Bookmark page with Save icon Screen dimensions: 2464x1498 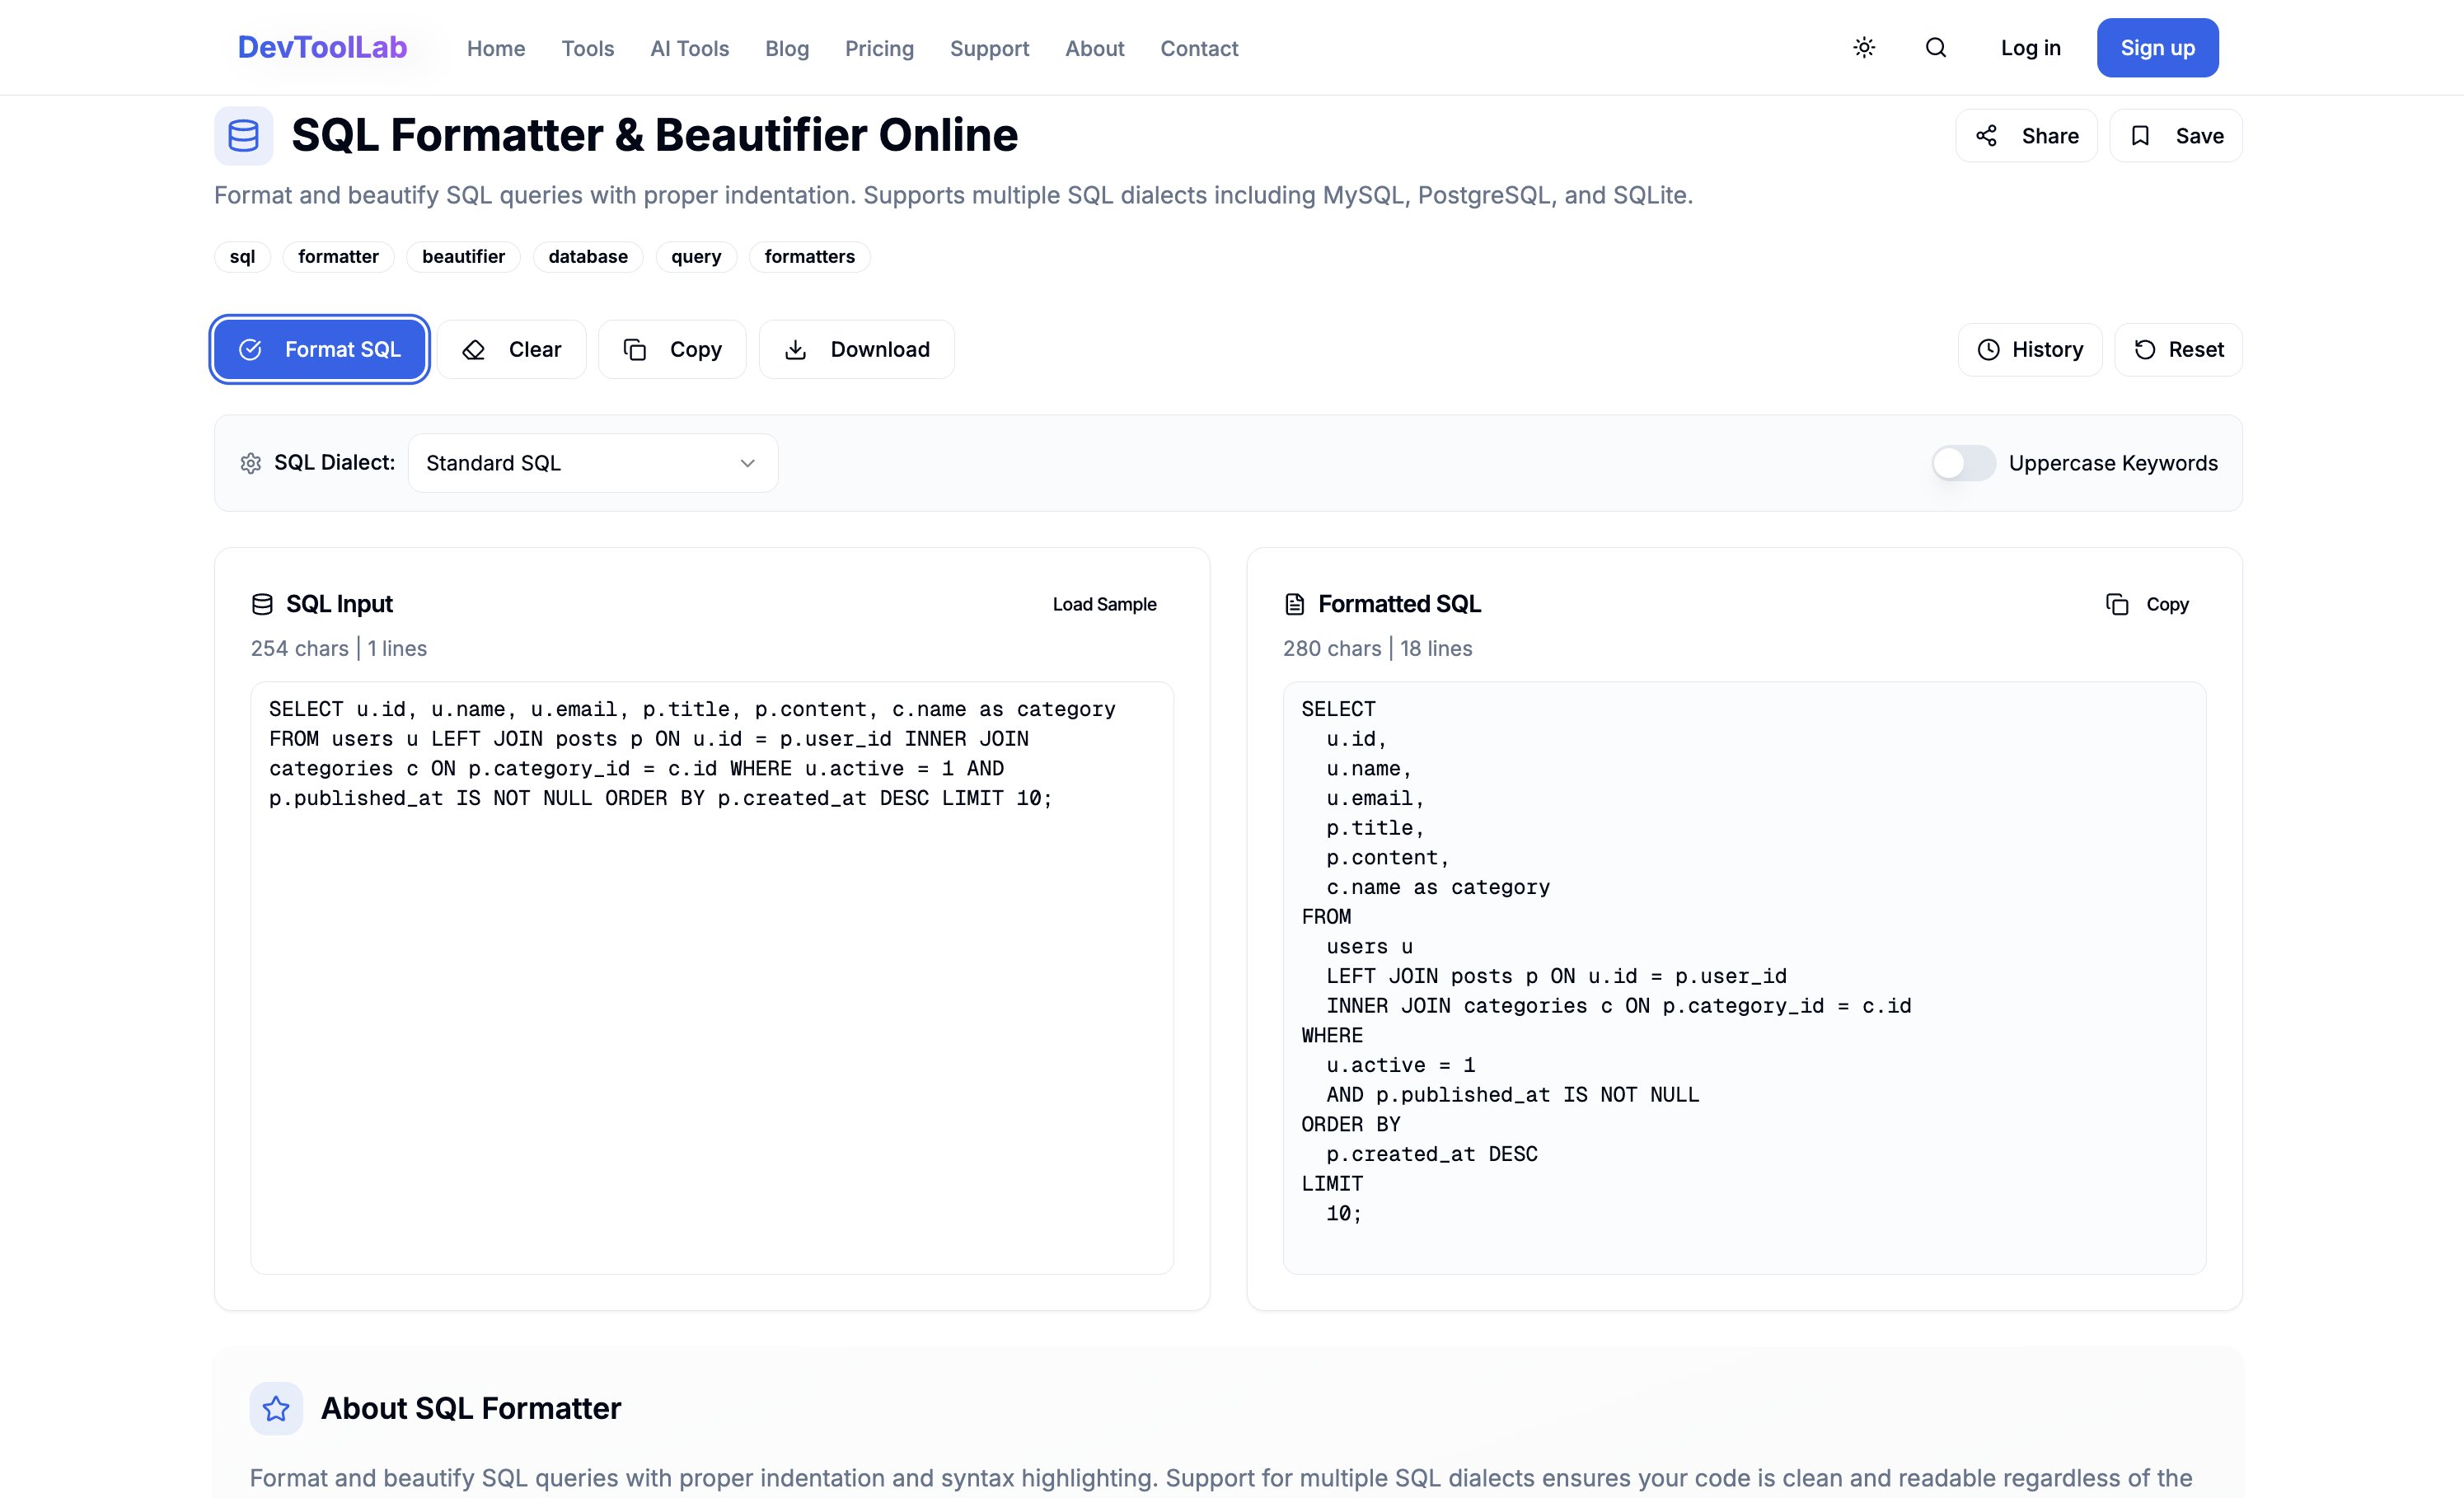pyautogui.click(x=2140, y=136)
